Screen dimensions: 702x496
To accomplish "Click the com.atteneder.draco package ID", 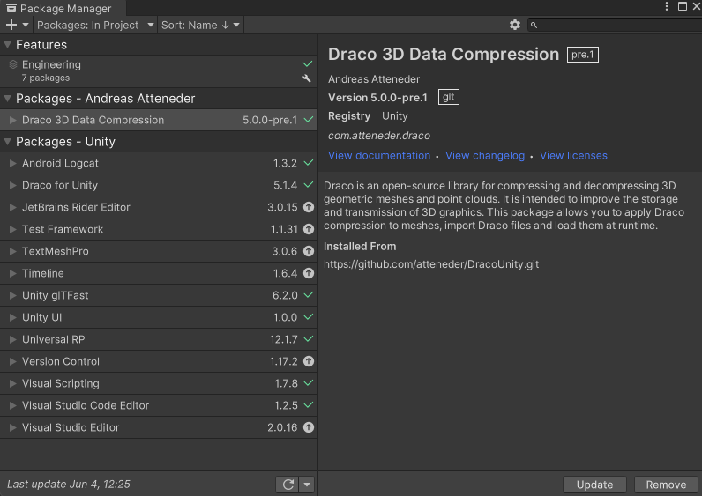I will [x=379, y=136].
